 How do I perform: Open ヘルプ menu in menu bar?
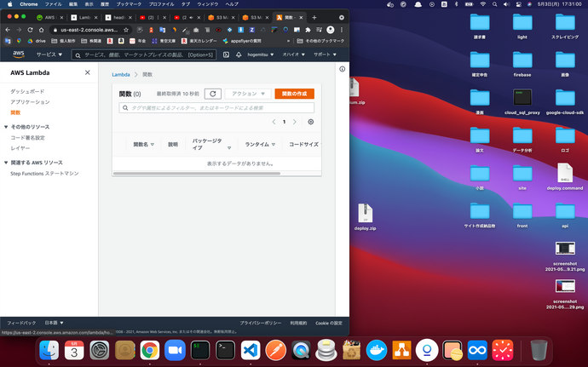[x=232, y=4]
